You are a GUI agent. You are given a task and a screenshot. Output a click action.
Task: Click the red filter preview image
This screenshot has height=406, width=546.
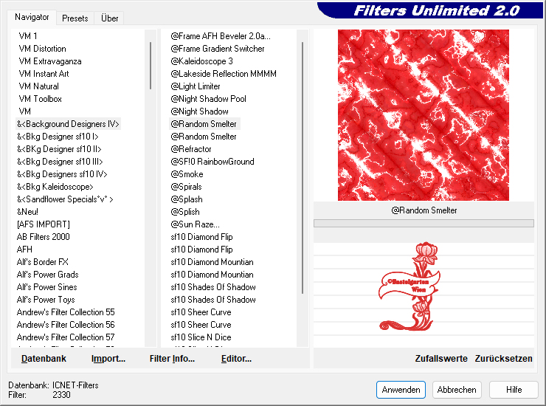click(424, 115)
